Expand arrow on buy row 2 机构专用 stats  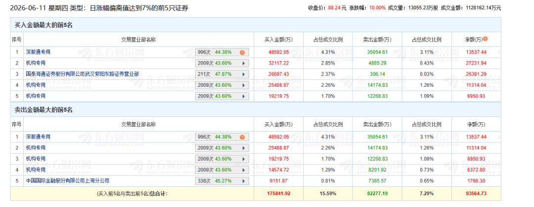pyautogui.click(x=243, y=63)
